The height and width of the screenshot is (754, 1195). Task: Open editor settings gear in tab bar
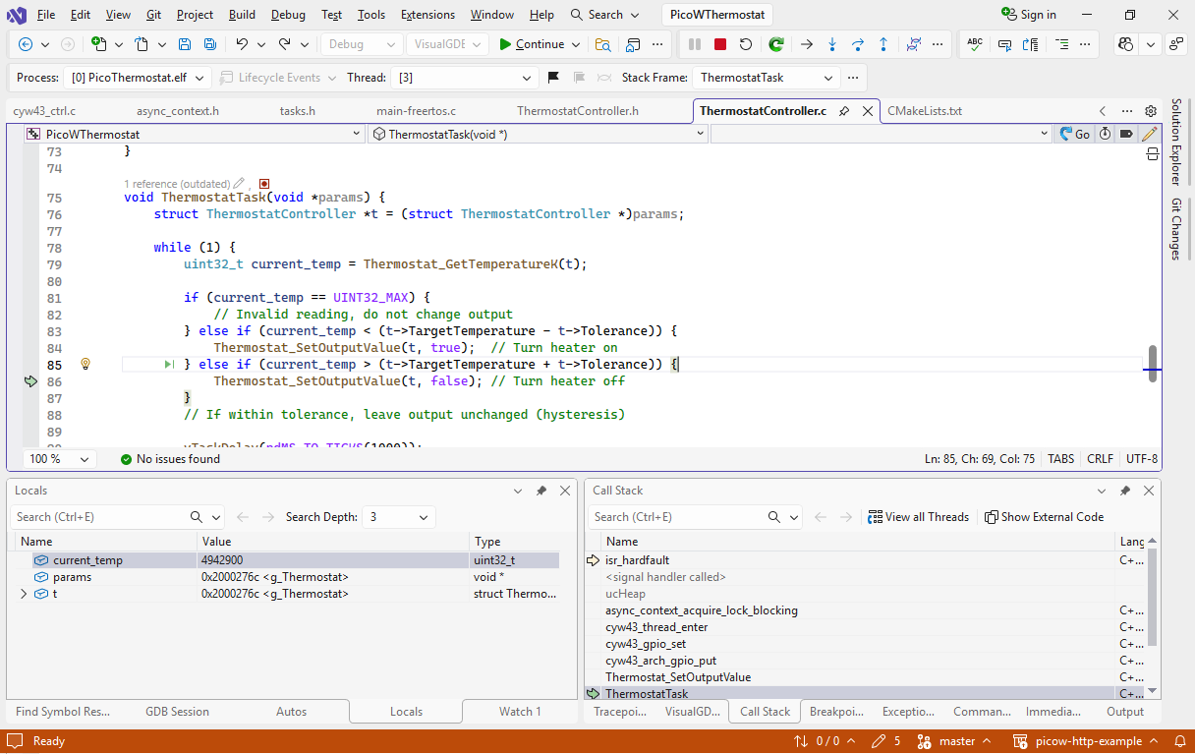tap(1151, 111)
